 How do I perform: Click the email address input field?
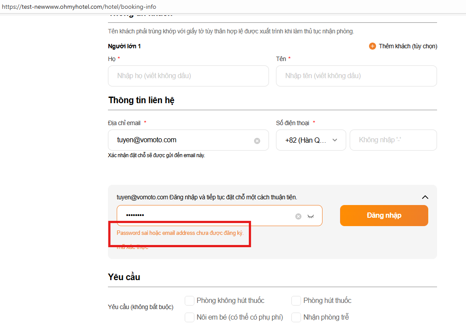pyautogui.click(x=180, y=140)
